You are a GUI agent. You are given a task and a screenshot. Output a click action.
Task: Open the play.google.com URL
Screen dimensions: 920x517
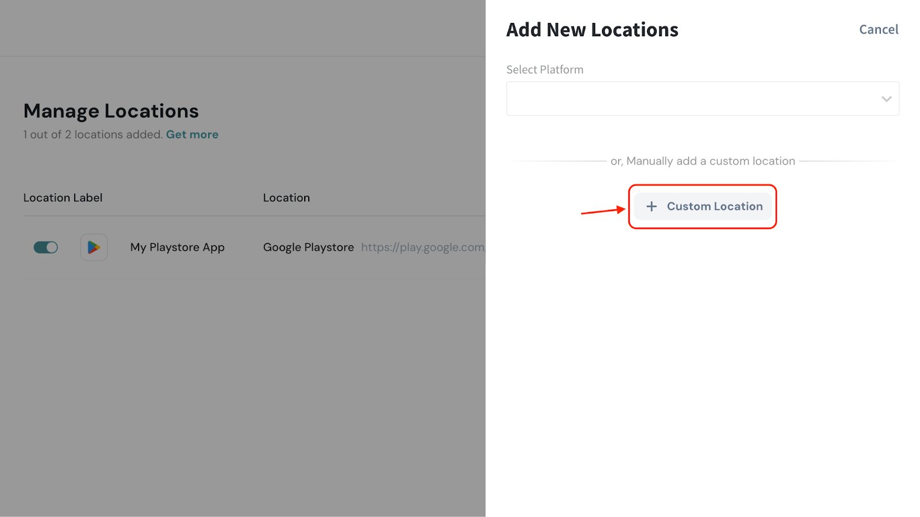tap(423, 247)
